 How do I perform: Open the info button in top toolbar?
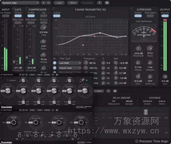pyautogui.click(x=100, y=3)
